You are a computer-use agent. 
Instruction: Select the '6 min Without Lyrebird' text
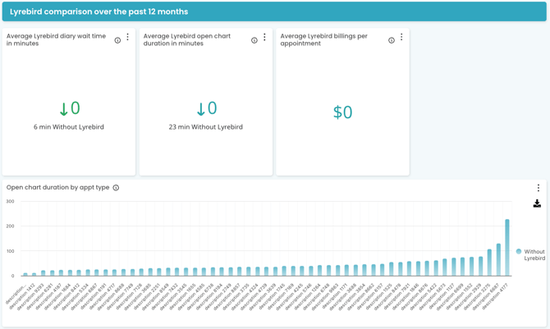coord(69,127)
